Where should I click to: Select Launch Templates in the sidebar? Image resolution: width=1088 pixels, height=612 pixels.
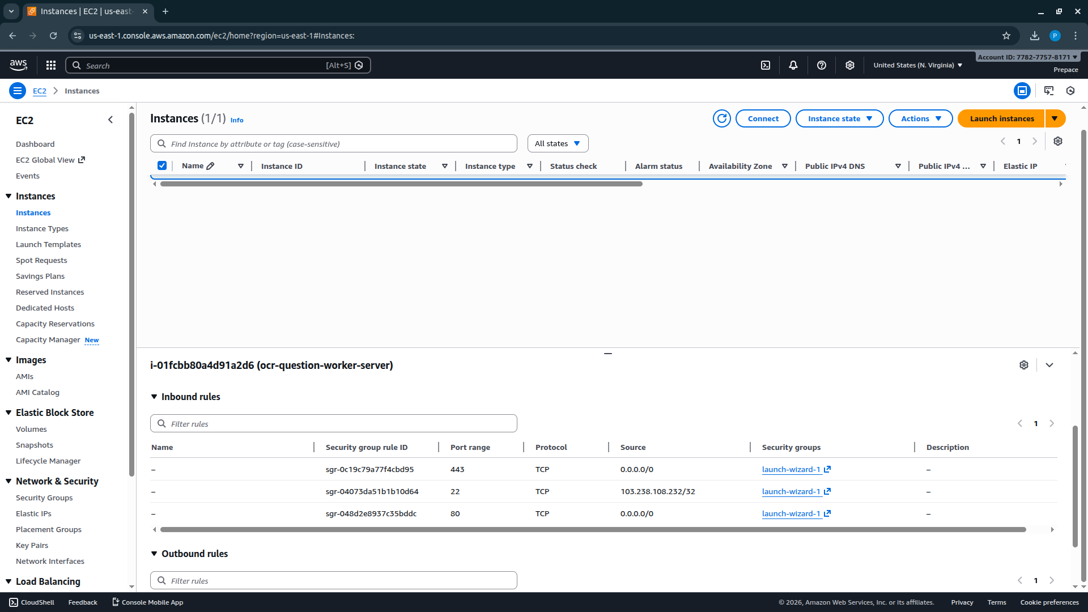(x=48, y=244)
